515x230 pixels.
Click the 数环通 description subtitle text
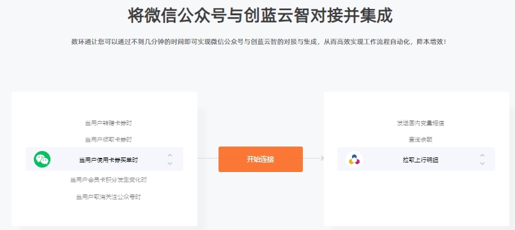coord(259,42)
